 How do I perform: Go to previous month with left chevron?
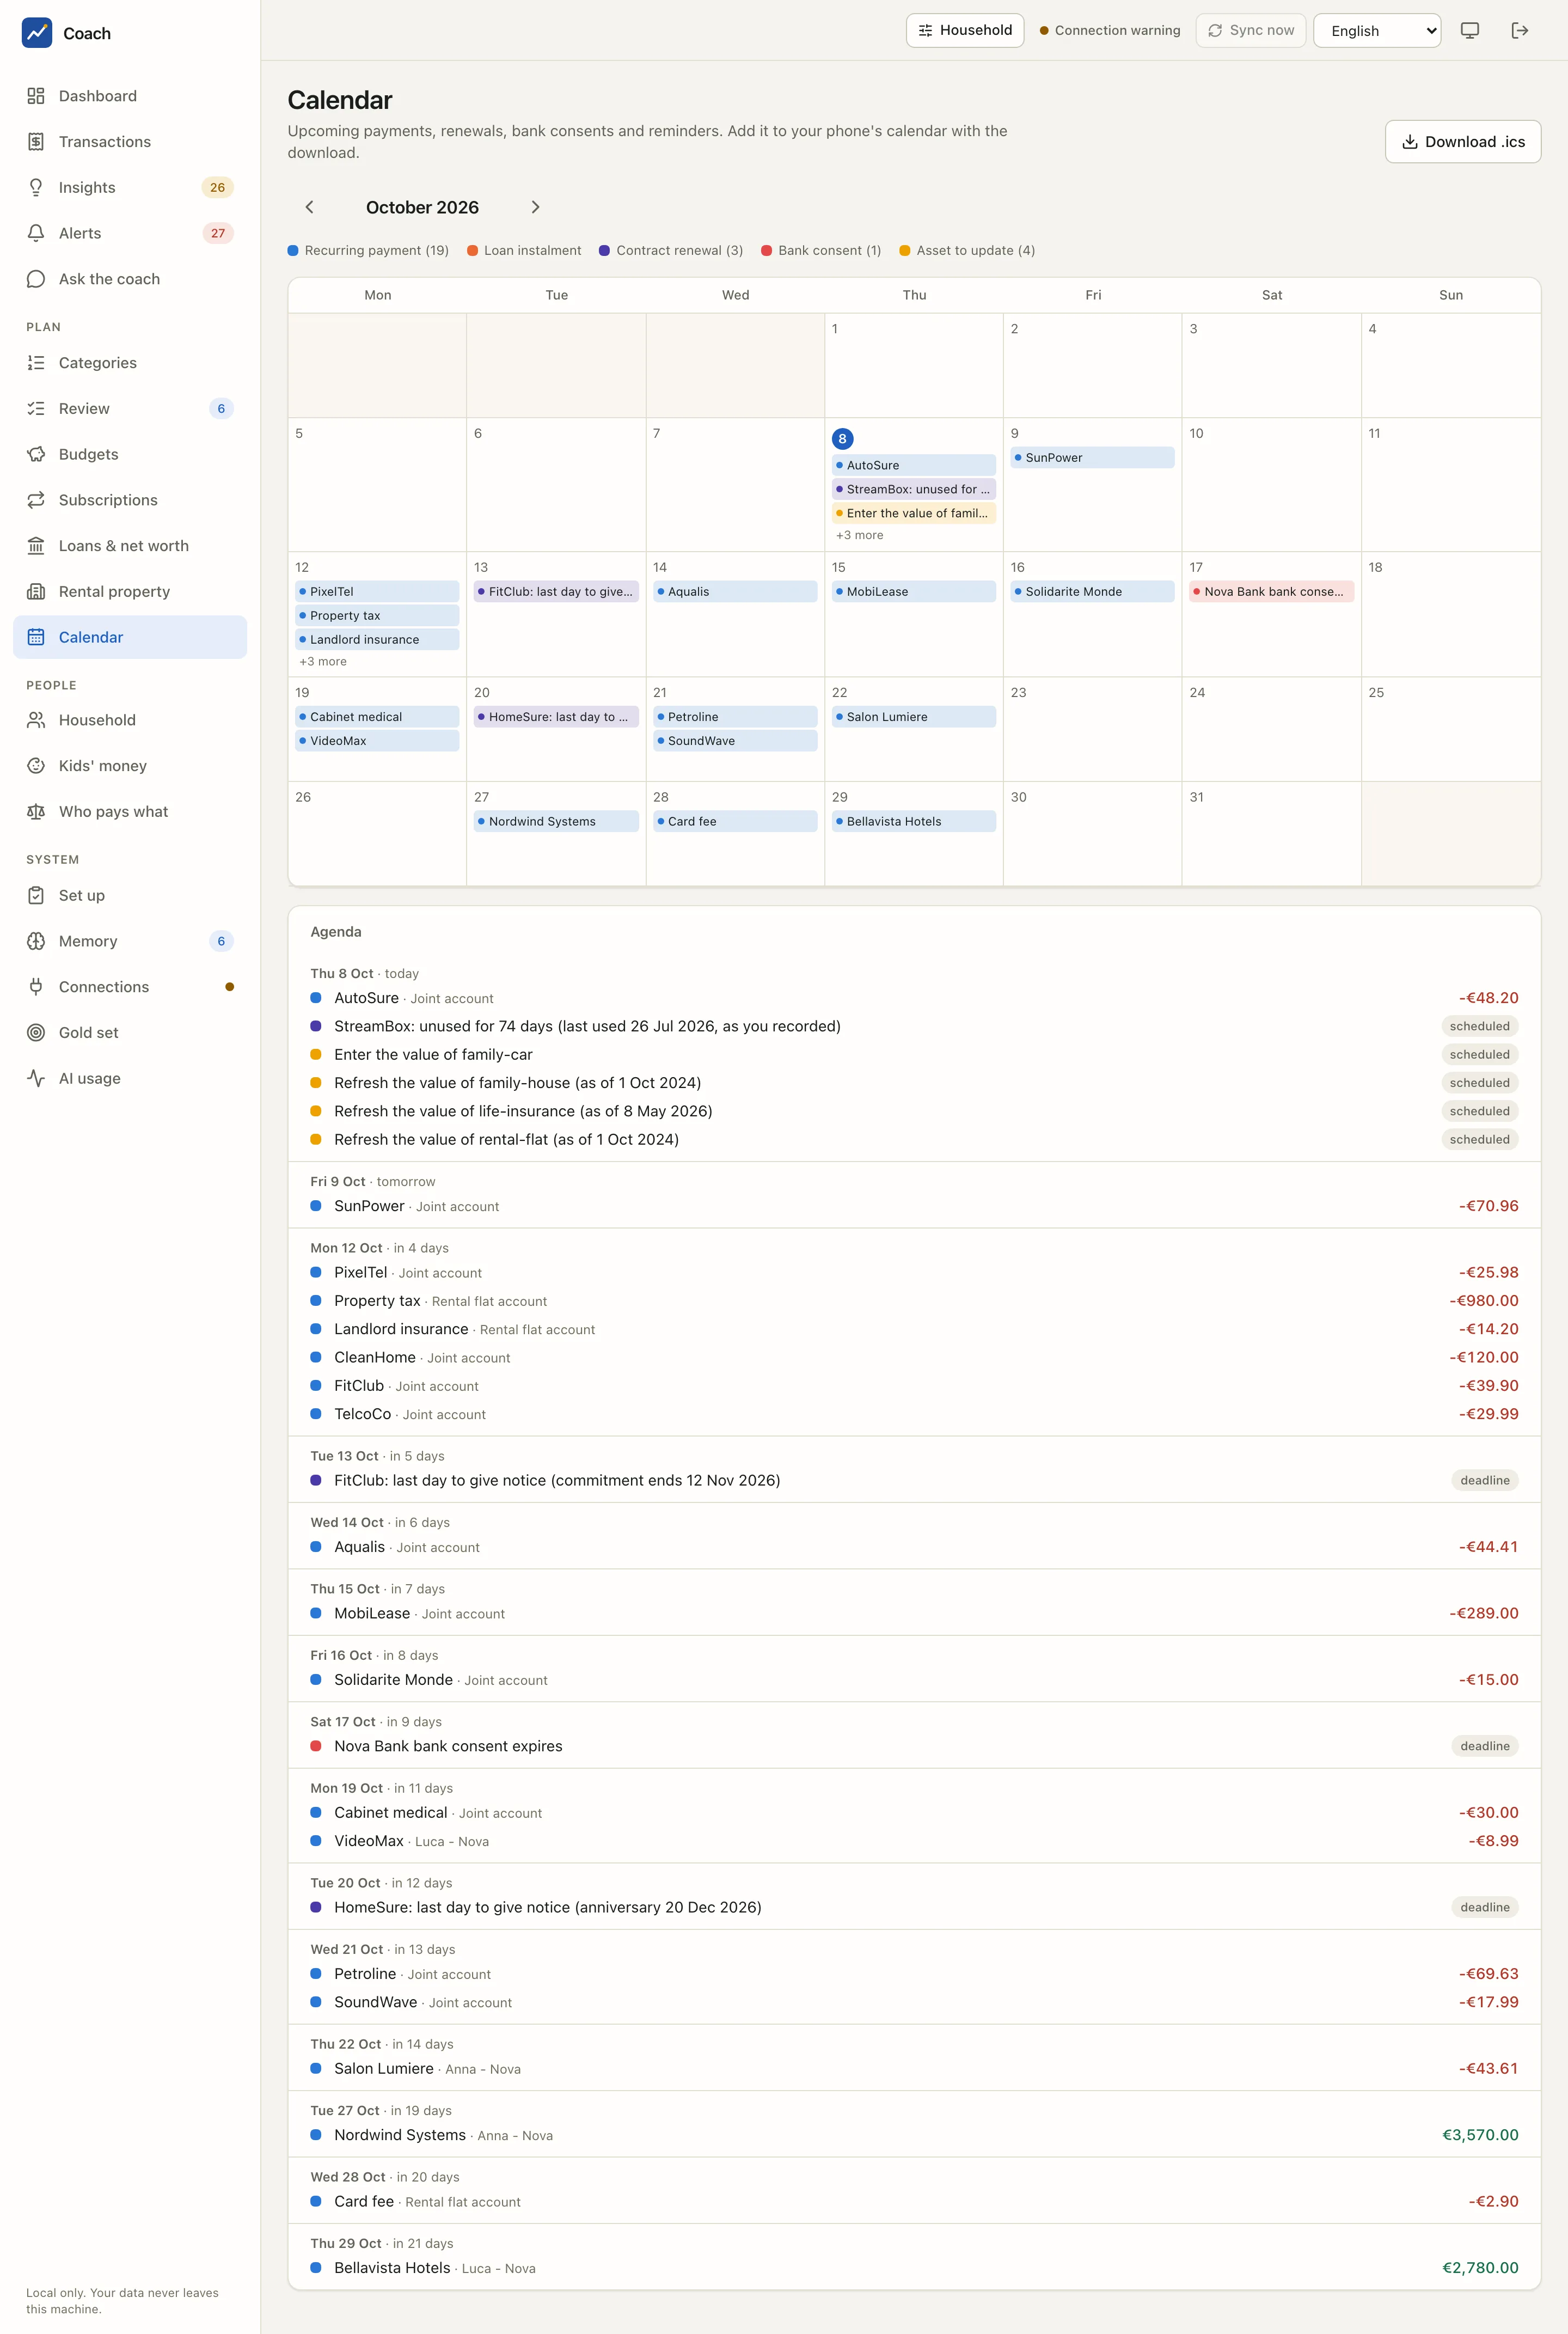(309, 207)
